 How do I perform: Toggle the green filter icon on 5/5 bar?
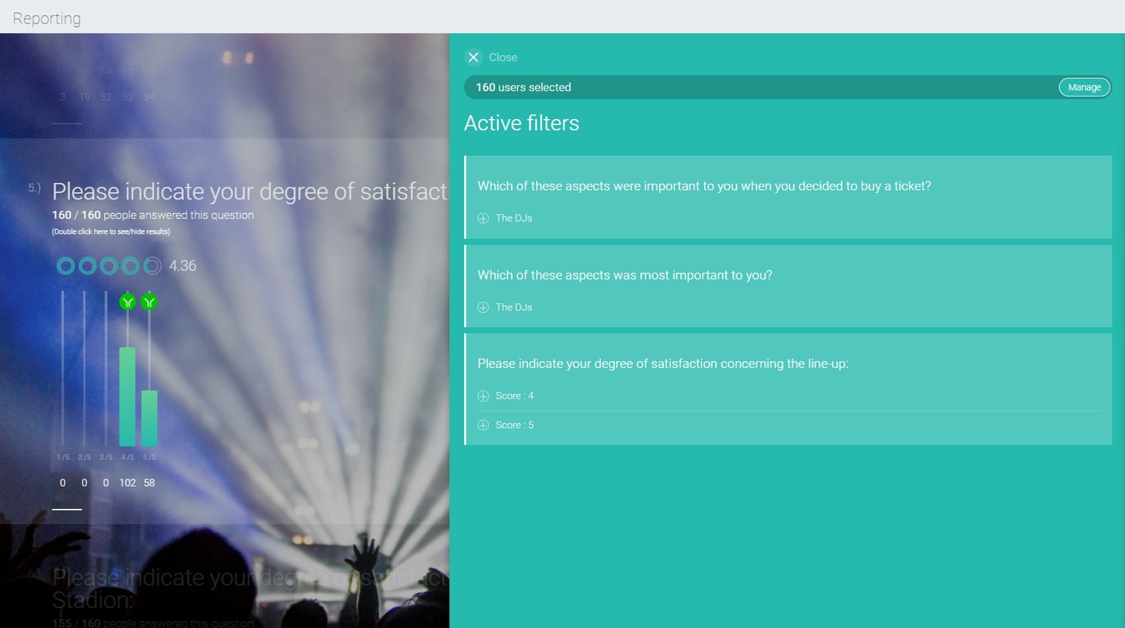(150, 302)
